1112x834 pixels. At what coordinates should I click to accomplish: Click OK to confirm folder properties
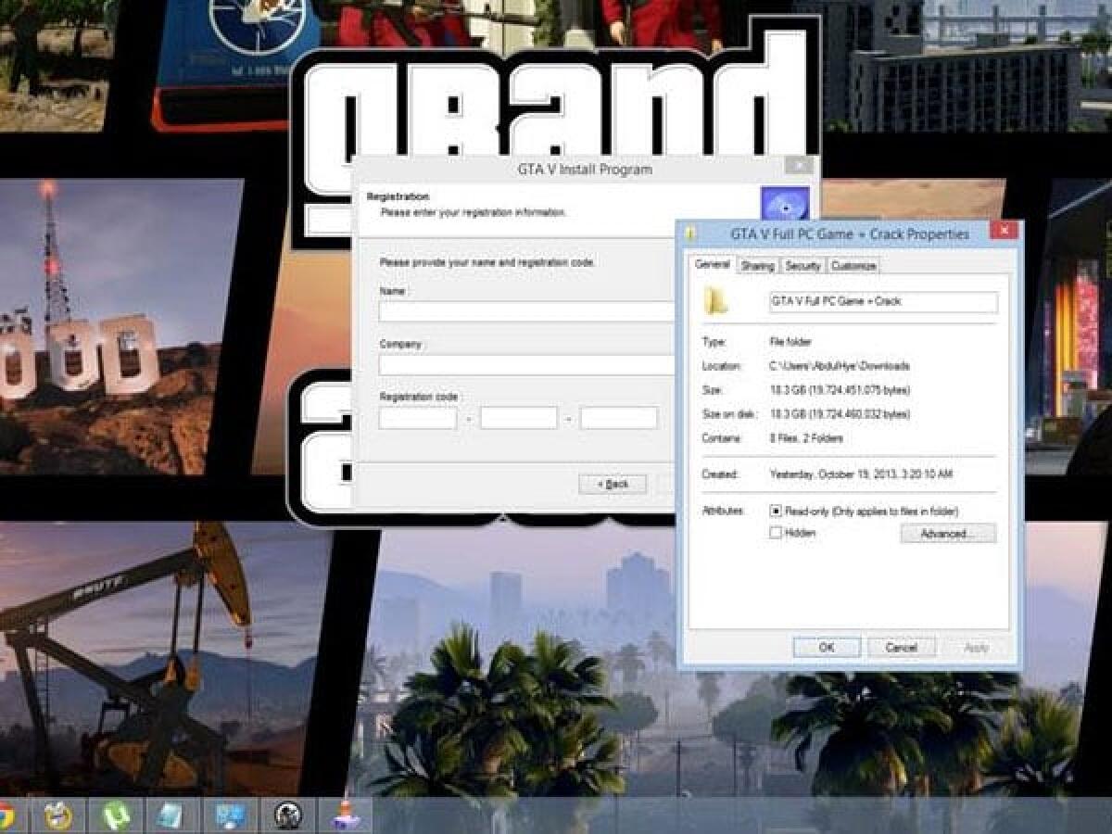(x=827, y=647)
